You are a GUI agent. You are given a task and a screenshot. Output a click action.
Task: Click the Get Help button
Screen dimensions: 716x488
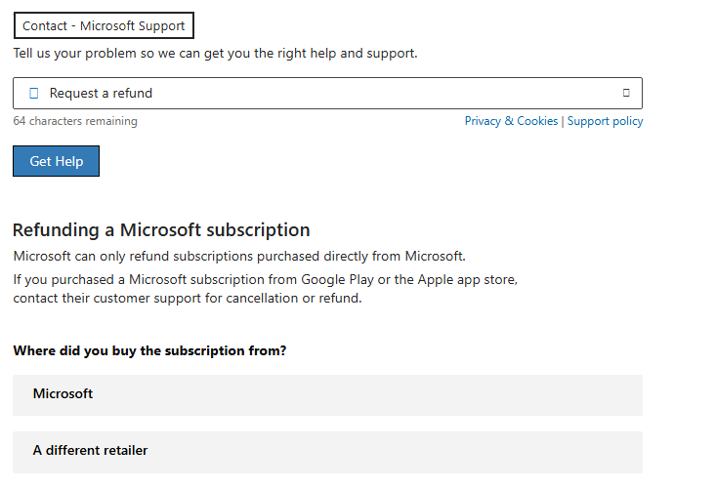click(56, 161)
